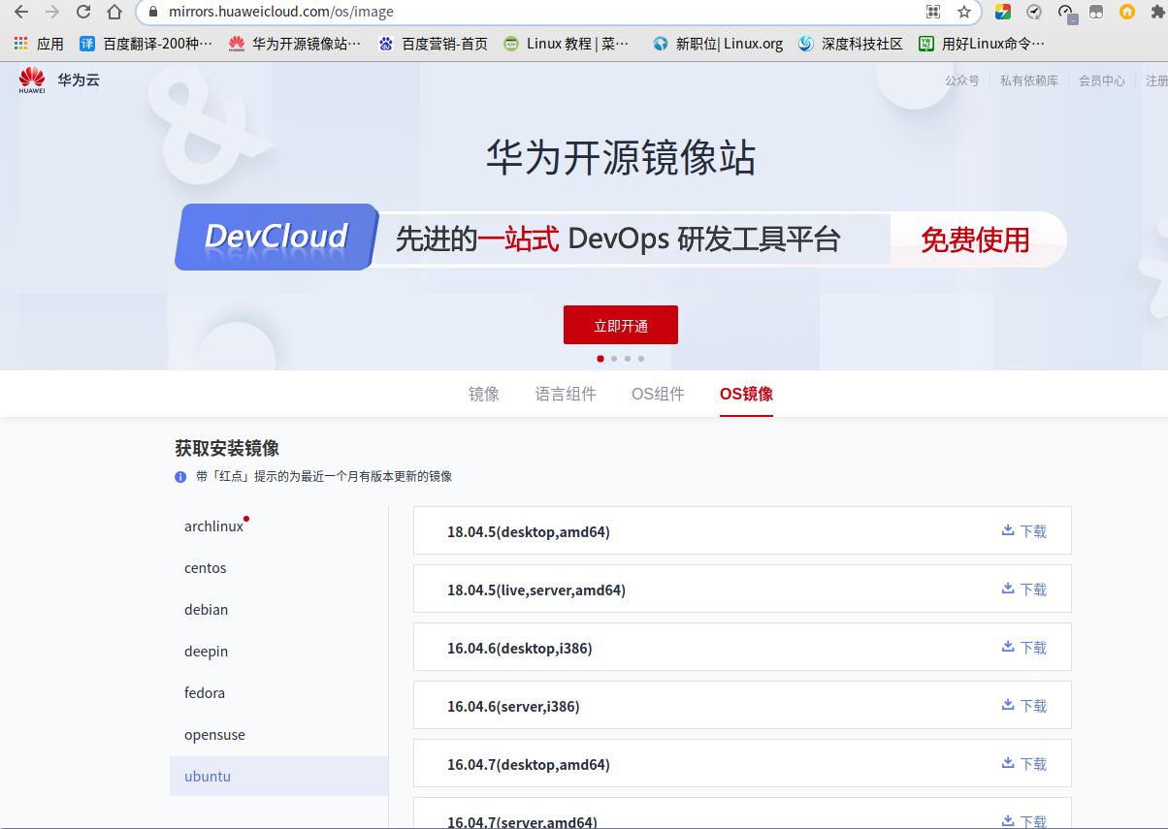Image resolution: width=1168 pixels, height=829 pixels.
Task: Click the Huawei logo in page header
Action: pos(32,80)
